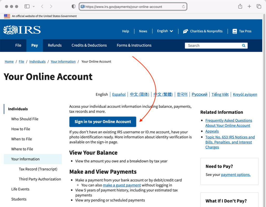Click the page's vertical scrollbar
The width and height of the screenshot is (266, 207).
point(264,110)
